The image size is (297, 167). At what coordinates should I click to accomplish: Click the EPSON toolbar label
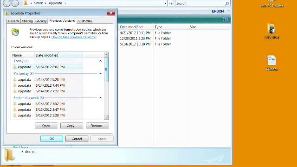point(218,11)
